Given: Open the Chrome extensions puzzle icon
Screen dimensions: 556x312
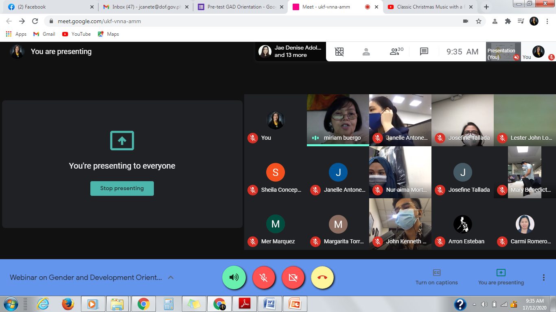Looking at the screenshot, I should tap(508, 21).
